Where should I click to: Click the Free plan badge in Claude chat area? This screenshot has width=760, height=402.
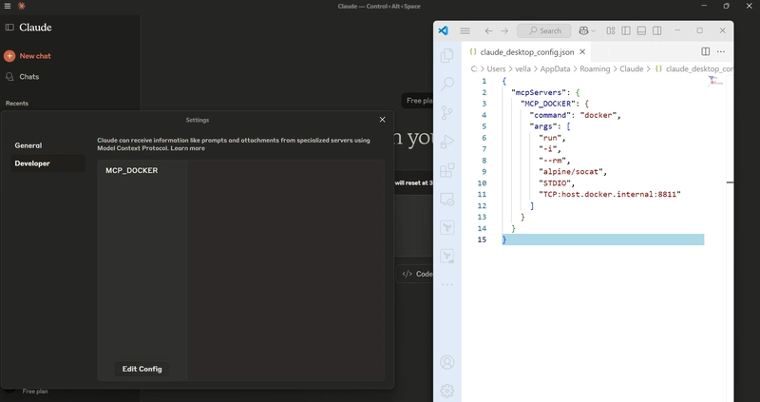pyautogui.click(x=418, y=101)
